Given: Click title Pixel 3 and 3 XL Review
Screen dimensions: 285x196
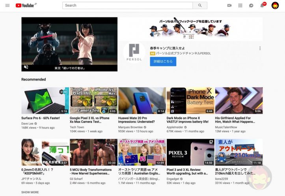Looking at the screenshot, I should [x=187, y=171].
